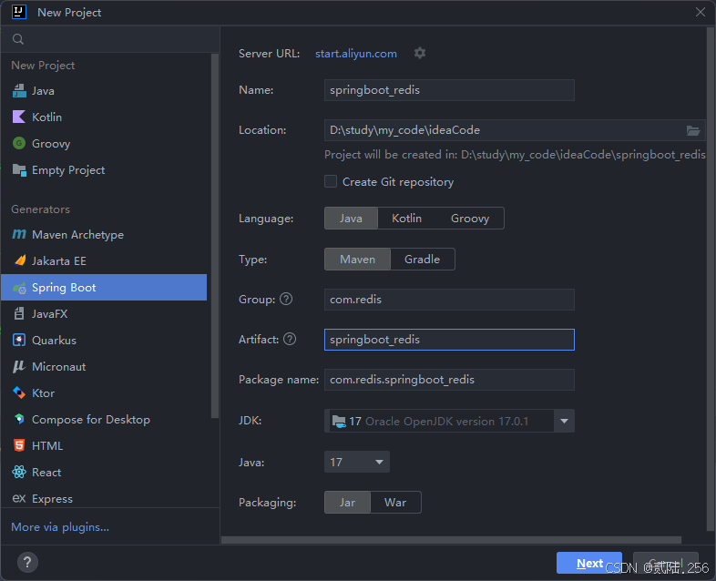Image resolution: width=716 pixels, height=581 pixels.
Task: Select Java in New Project list
Action: pyautogui.click(x=104, y=91)
